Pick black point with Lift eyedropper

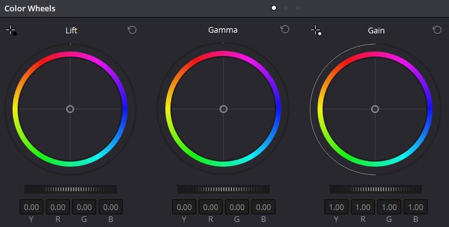pos(11,30)
